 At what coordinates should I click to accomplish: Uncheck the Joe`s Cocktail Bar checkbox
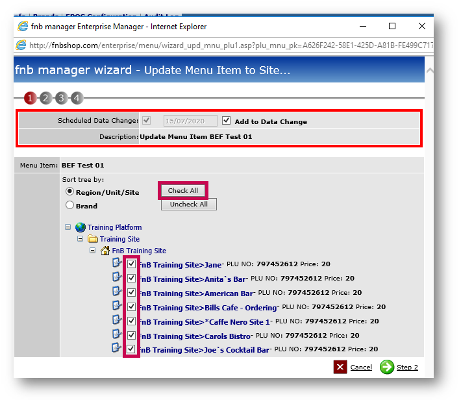pyautogui.click(x=131, y=349)
